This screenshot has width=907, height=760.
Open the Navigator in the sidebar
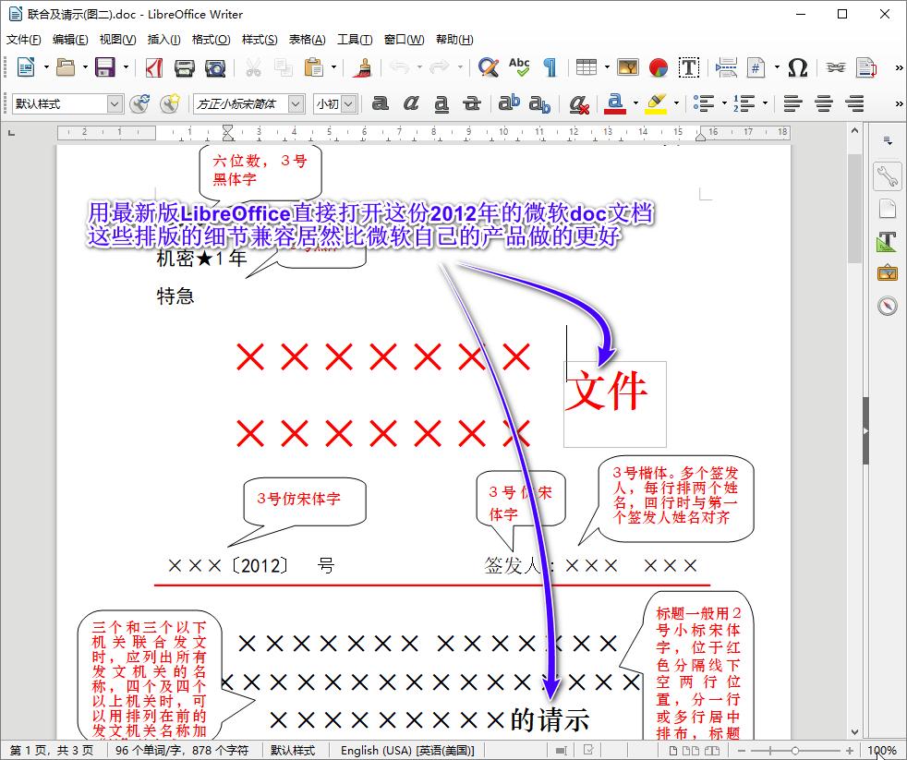click(x=888, y=306)
